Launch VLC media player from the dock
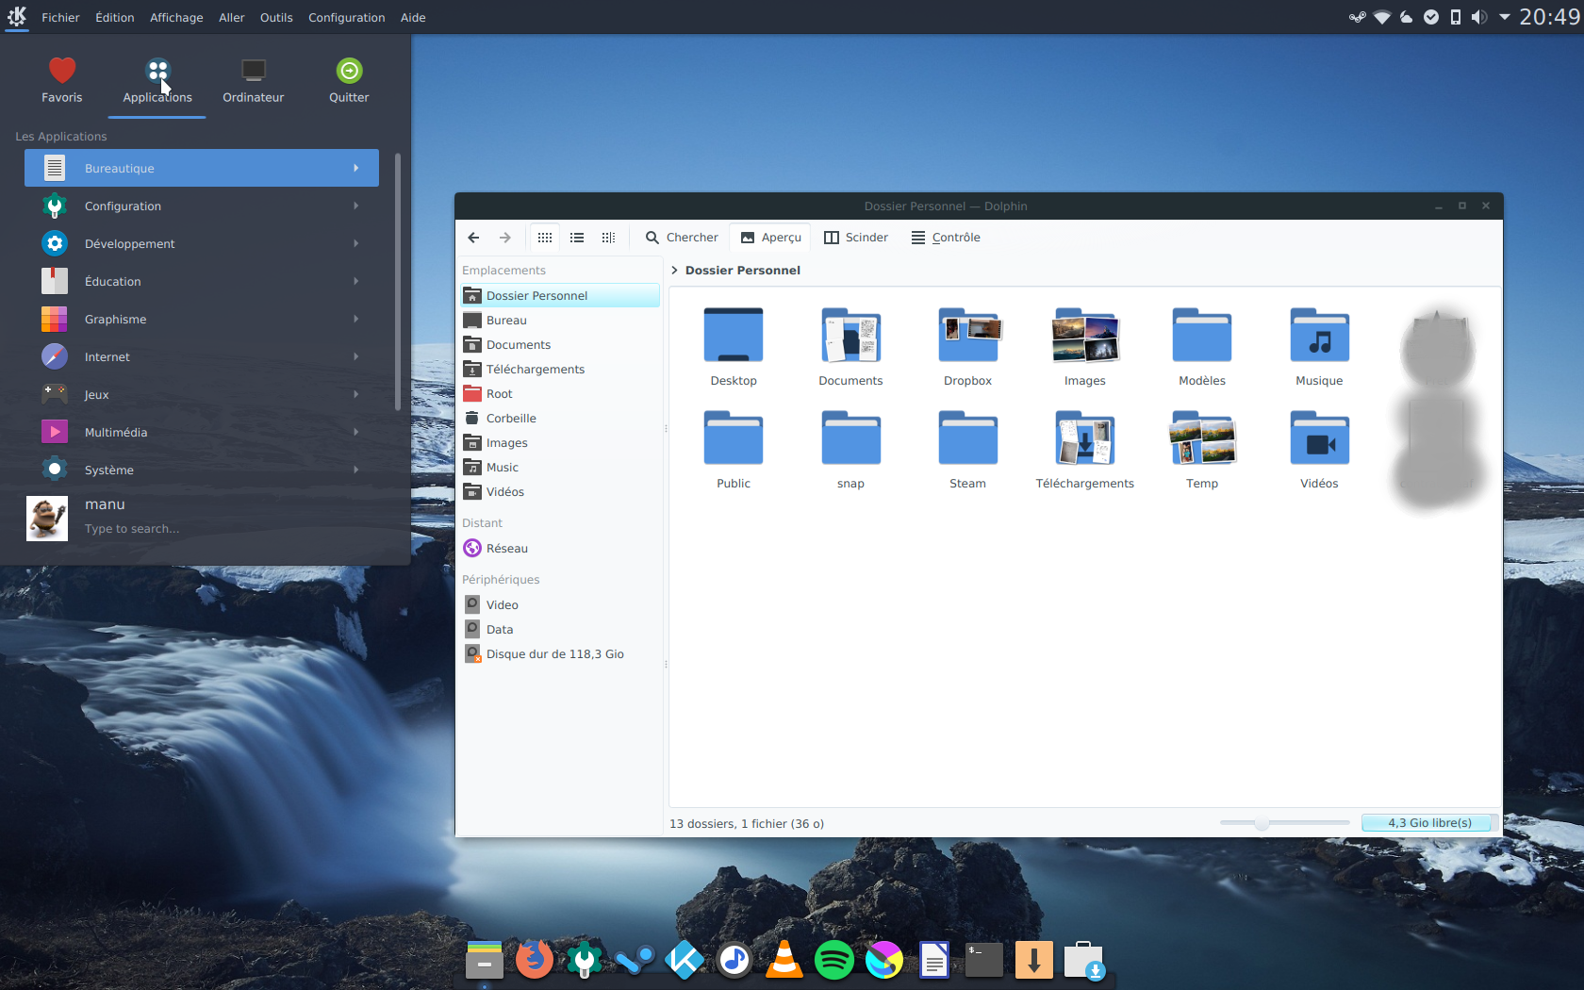 pos(784,960)
